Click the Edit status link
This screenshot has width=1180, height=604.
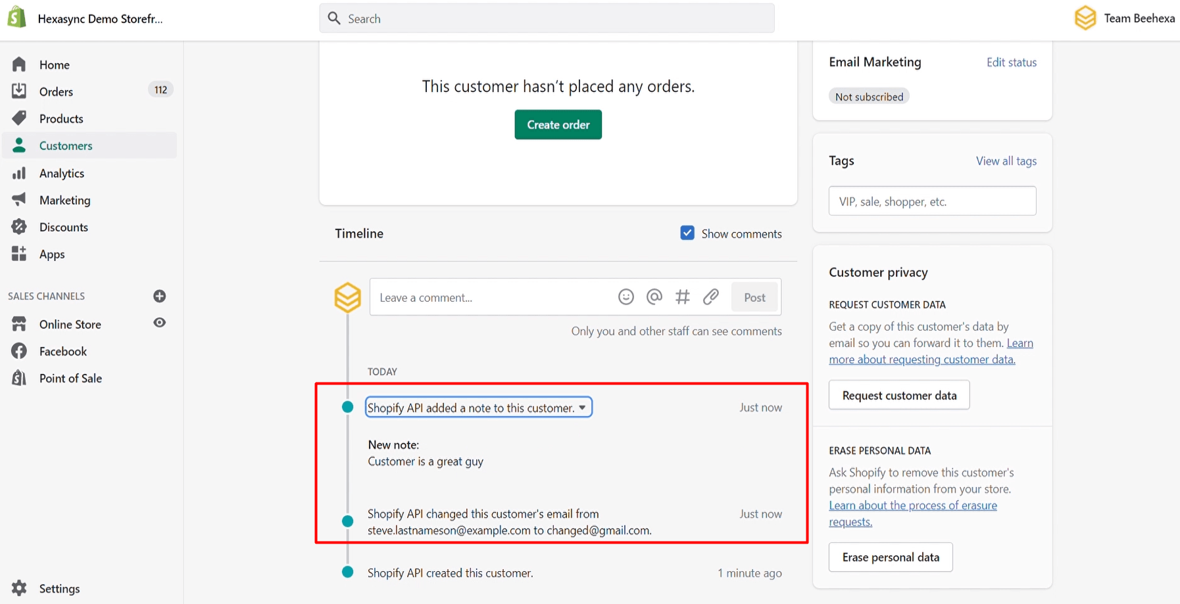[x=1012, y=62]
